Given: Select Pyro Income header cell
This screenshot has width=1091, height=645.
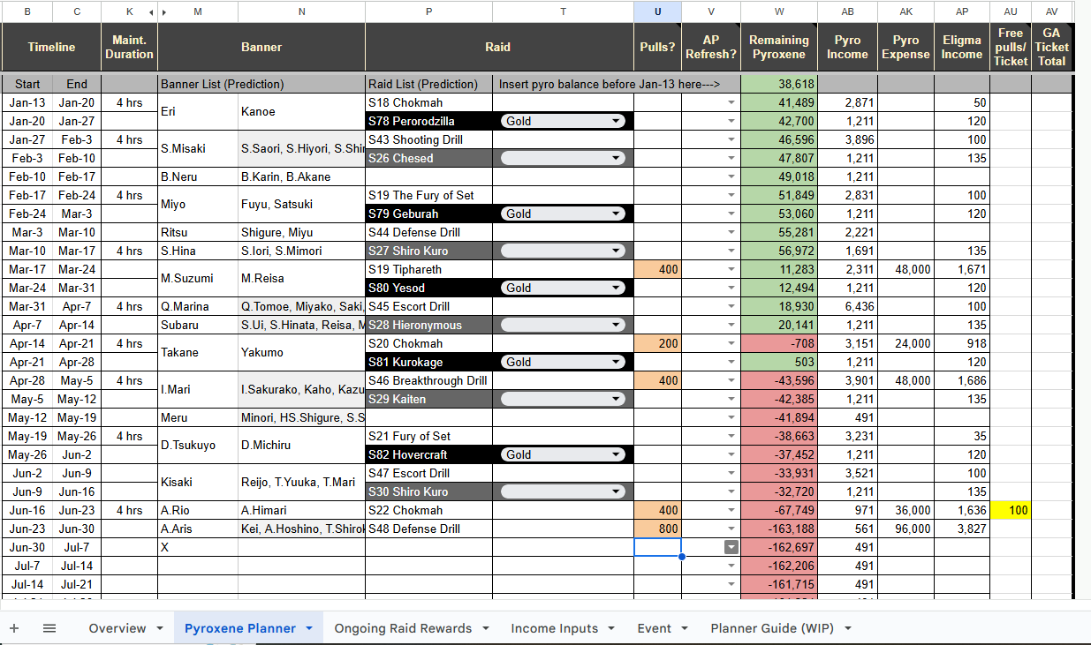Looking at the screenshot, I should pos(847,47).
